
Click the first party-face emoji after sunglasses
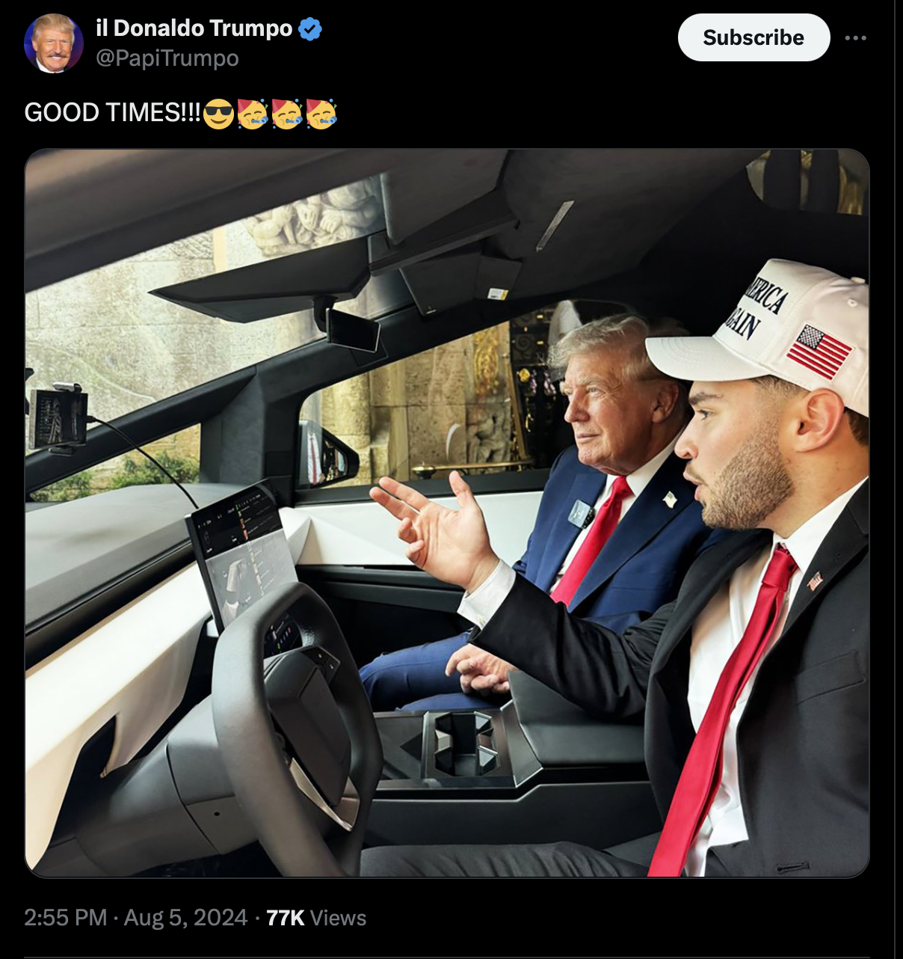[x=252, y=113]
